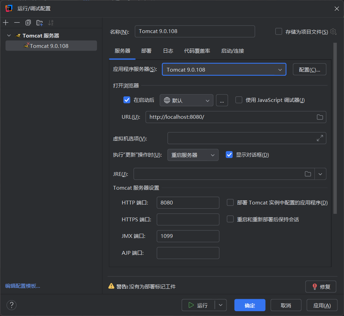Click the 应用(A) apply button
The image size is (344, 316).
[322, 305]
